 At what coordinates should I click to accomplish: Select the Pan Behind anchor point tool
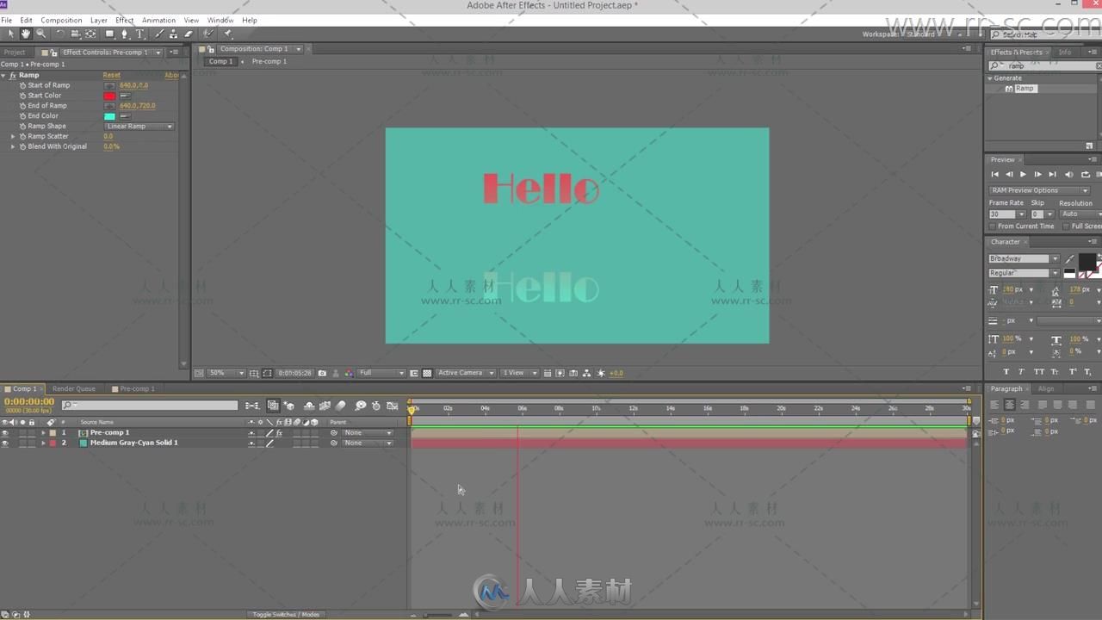point(90,34)
